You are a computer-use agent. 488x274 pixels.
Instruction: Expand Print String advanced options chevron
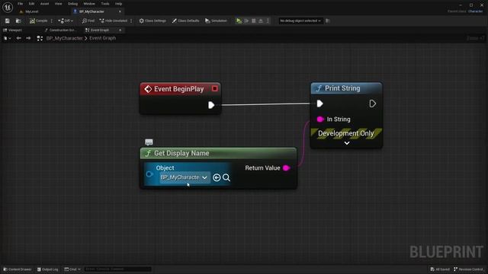(x=347, y=143)
